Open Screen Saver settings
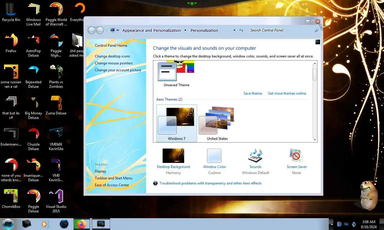This screenshot has height=230, width=384. point(297,162)
